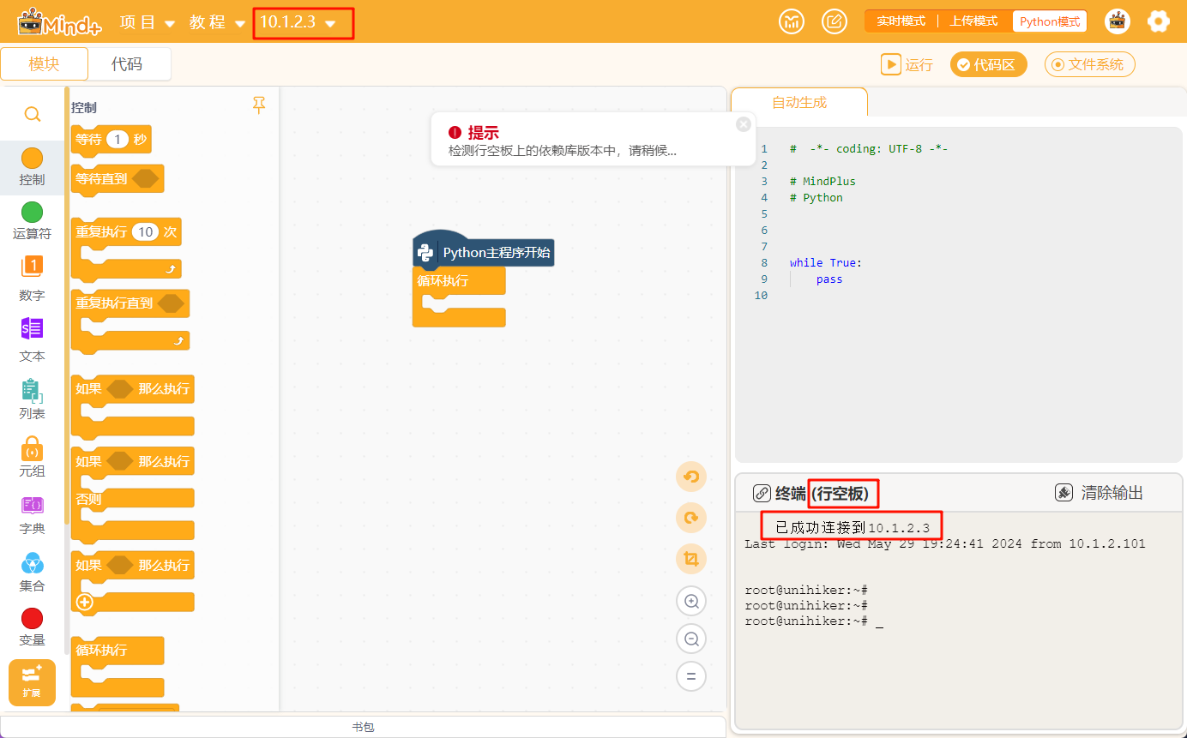Open the 项目 menu

tap(147, 22)
